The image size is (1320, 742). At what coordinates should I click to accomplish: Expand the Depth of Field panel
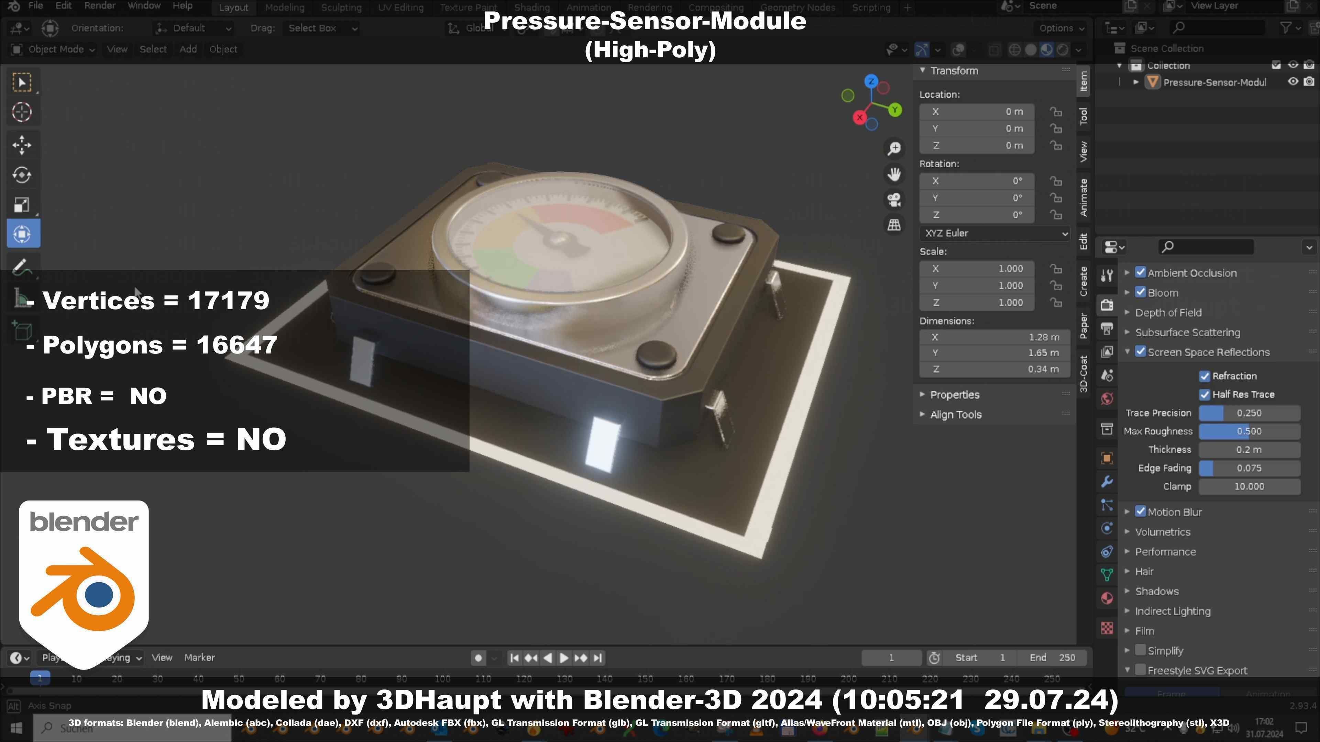[1168, 312]
